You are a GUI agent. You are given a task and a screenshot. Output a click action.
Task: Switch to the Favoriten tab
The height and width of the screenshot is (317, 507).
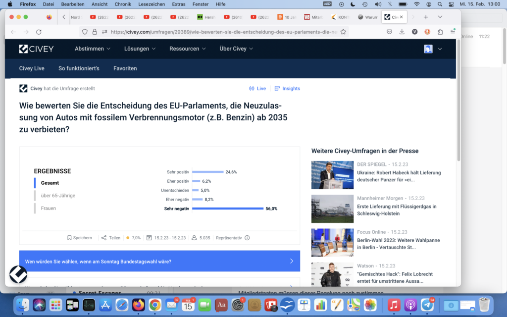125,68
